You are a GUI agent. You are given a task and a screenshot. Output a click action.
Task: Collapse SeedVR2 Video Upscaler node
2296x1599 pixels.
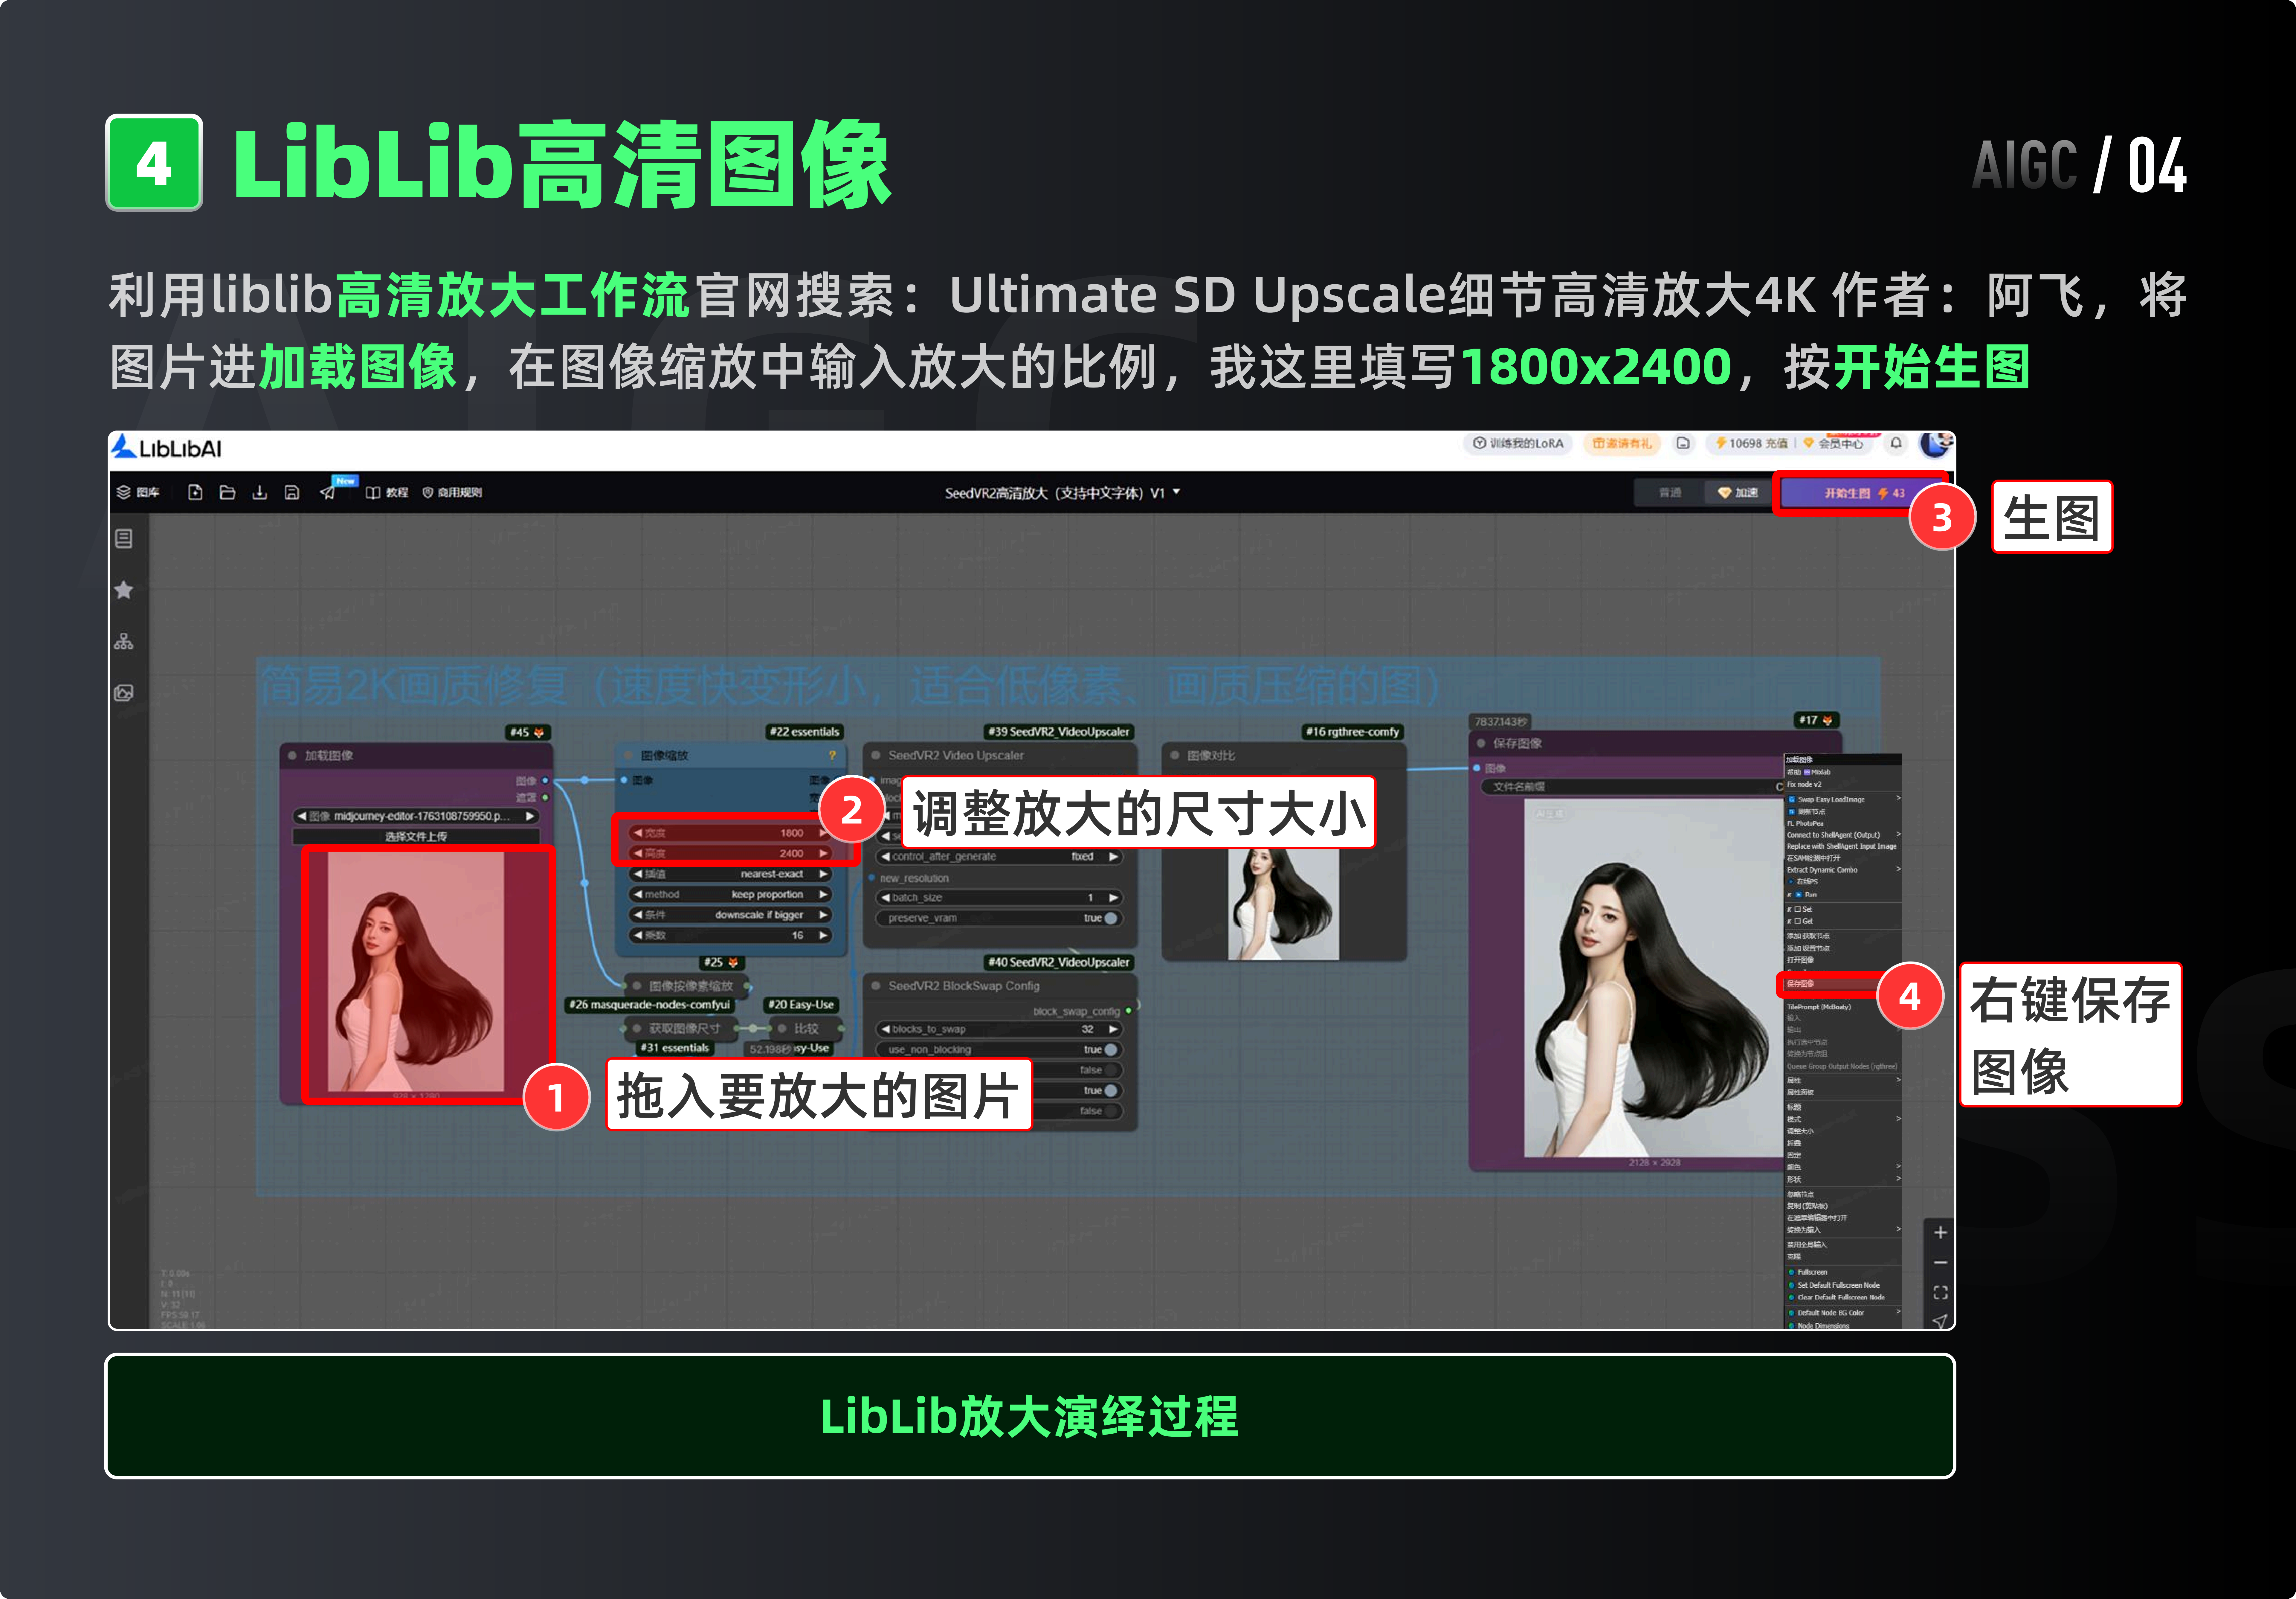[x=876, y=755]
